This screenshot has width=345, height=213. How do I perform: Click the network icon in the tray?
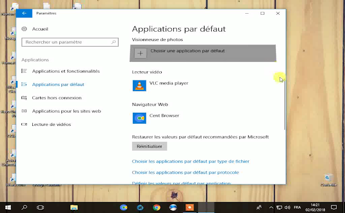tap(279, 208)
